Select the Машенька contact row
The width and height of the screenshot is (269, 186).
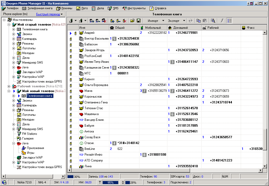click(165, 114)
